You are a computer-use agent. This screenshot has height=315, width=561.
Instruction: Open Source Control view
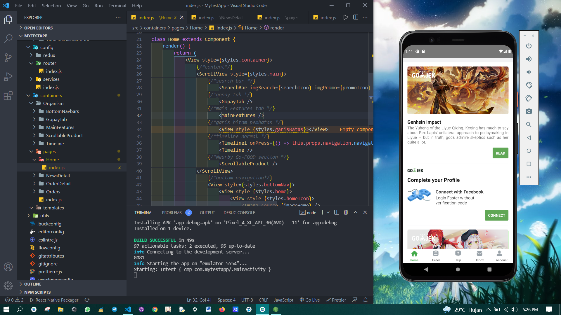coord(8,57)
